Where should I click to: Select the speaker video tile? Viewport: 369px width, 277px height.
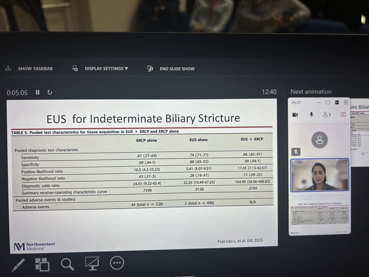[x=320, y=175]
